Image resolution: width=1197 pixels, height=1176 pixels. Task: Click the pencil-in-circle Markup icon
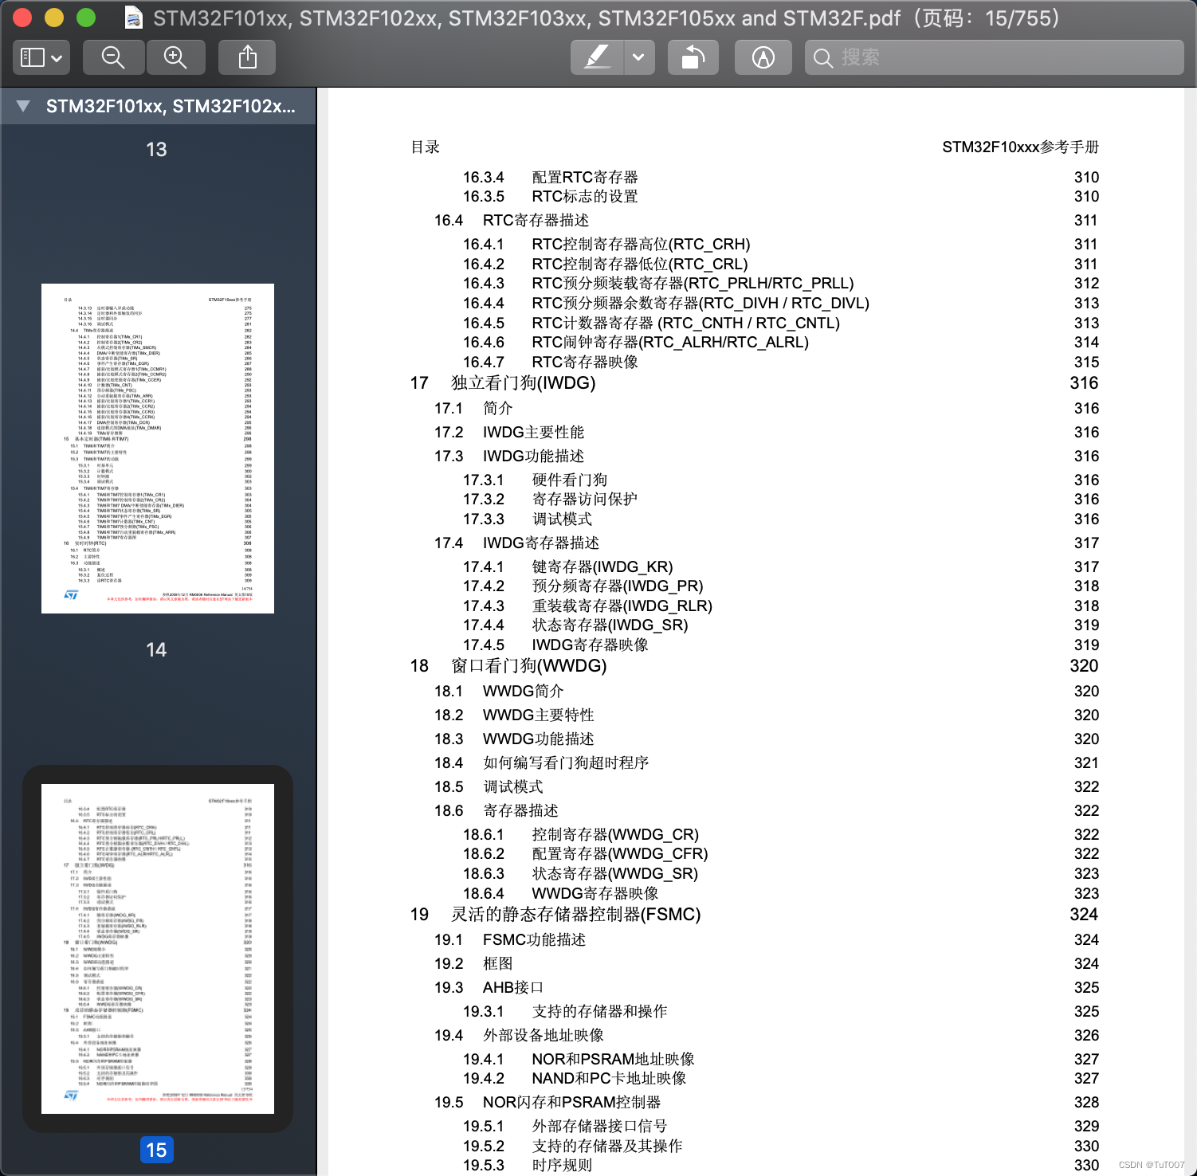762,57
